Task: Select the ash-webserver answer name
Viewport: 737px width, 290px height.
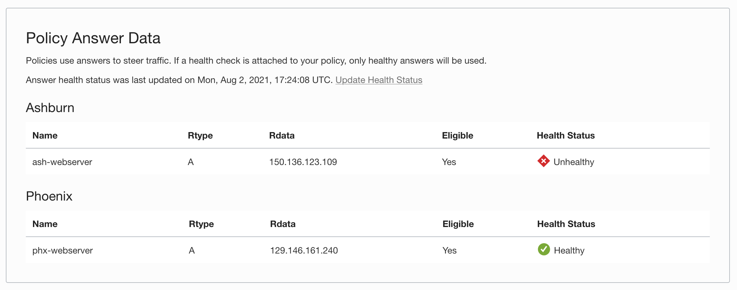Action: click(x=62, y=162)
